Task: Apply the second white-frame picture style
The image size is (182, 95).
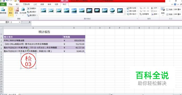Action: 51,11
